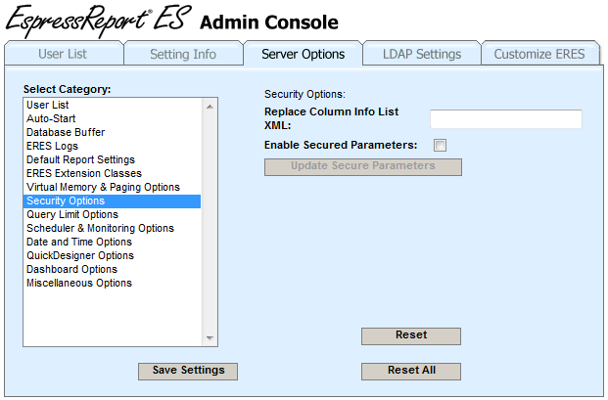The image size is (608, 400).
Task: Go to the Customize ERES tab
Action: 539,54
